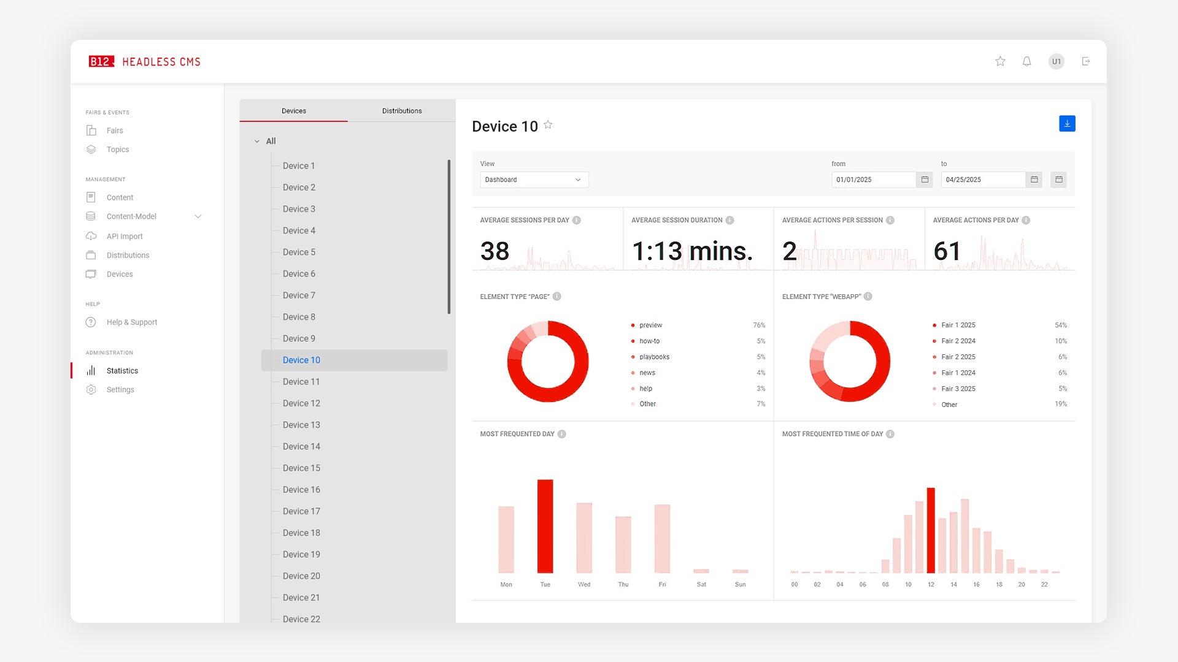Expand the Content-Model sidebar submenu

(x=198, y=216)
